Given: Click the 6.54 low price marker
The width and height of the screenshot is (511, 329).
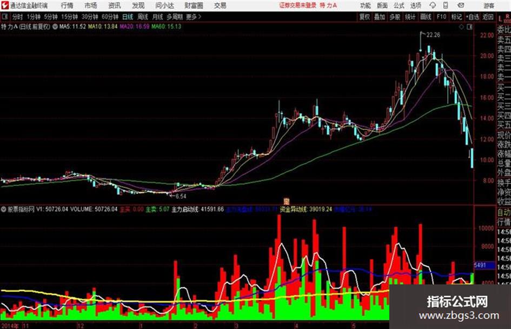Looking at the screenshot, I should click(181, 196).
